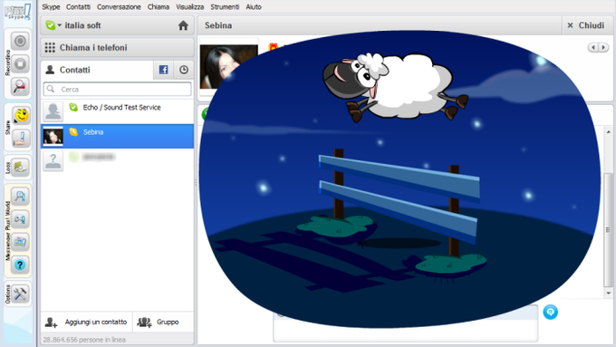Select the Contatti tab
Screen dimensions: 616x347
[97, 70]
